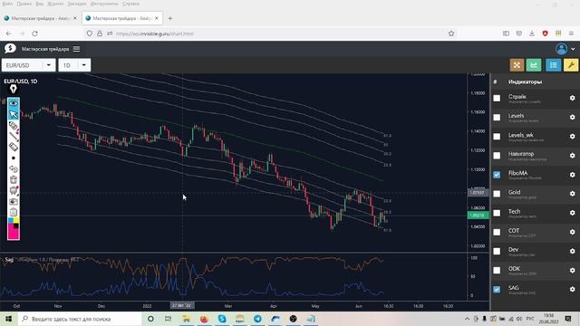580x326 pixels.
Task: Click the orange fullscreen expand button
Action: (517, 65)
